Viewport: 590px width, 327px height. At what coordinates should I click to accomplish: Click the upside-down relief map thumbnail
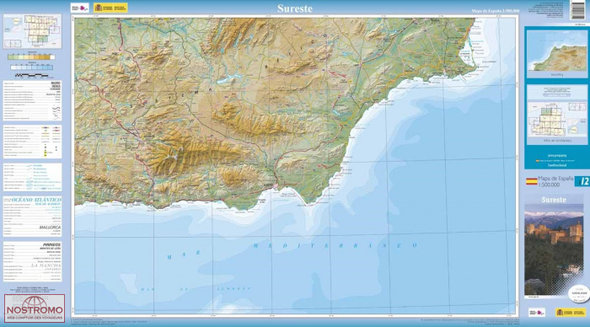pyautogui.click(x=556, y=51)
